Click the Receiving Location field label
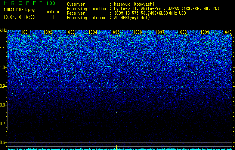235x150 pixels. click(x=87, y=9)
